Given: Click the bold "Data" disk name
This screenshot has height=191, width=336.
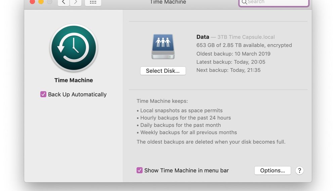Looking at the screenshot, I should click(203, 37).
